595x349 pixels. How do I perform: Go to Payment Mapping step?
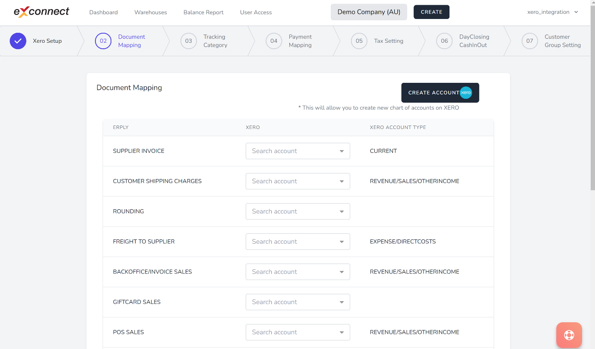coord(300,41)
